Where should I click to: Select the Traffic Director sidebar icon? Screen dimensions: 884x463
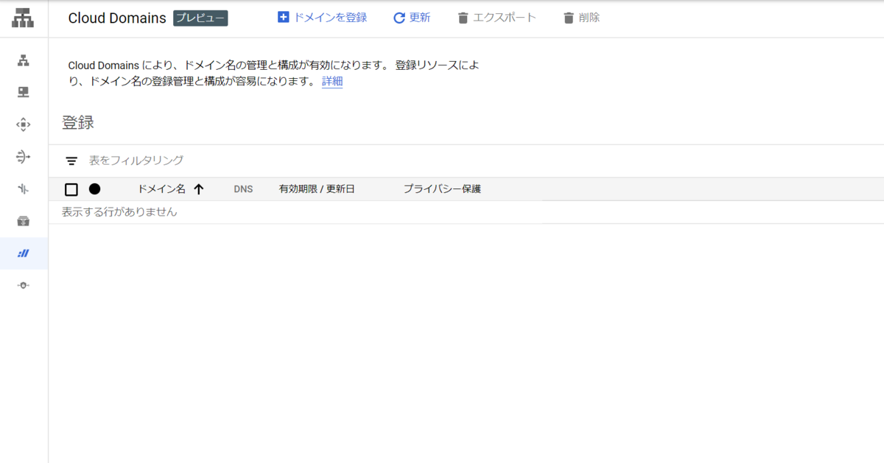tap(23, 188)
